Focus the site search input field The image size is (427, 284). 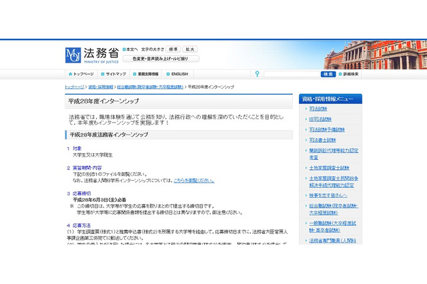(x=292, y=74)
